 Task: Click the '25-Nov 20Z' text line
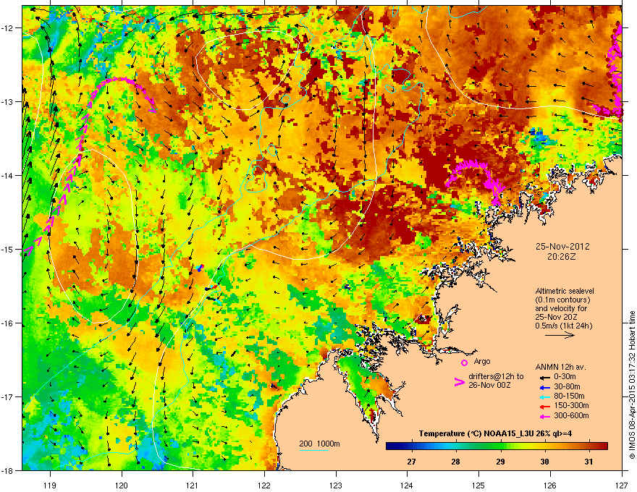(x=556, y=317)
